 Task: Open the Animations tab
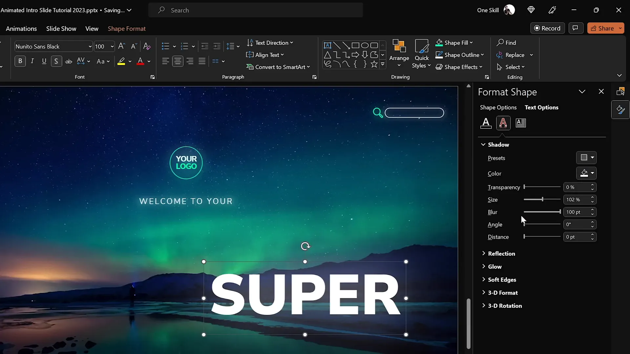click(21, 29)
